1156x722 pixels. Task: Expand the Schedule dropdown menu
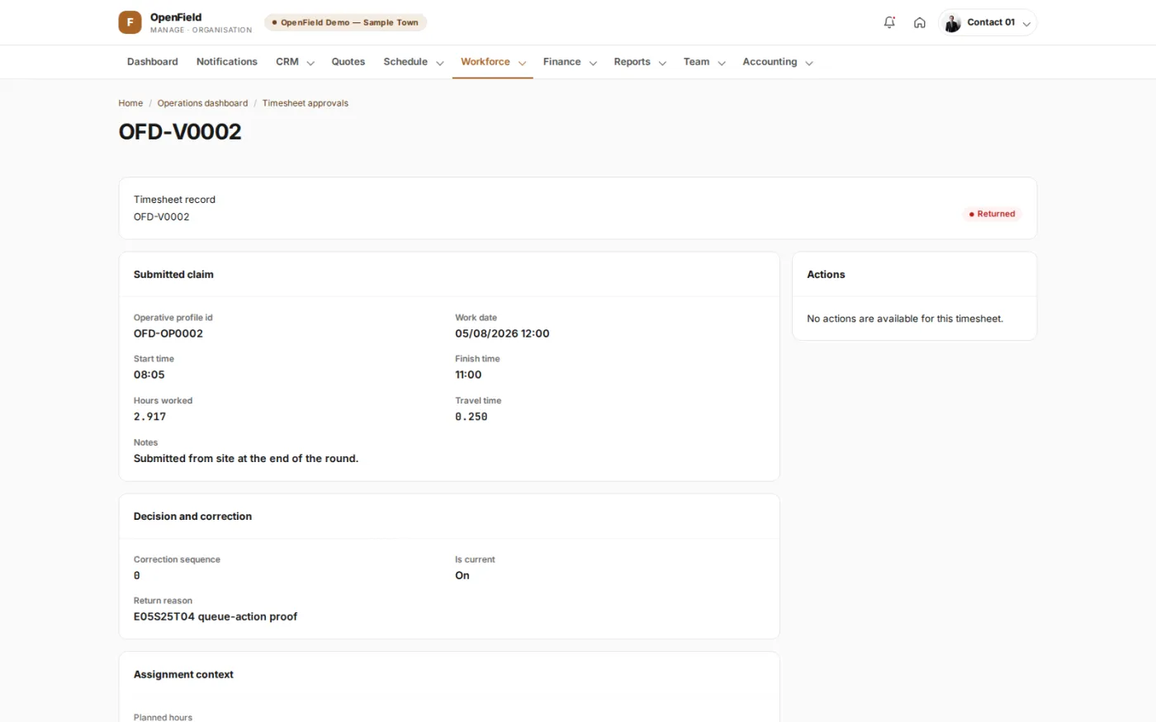414,62
